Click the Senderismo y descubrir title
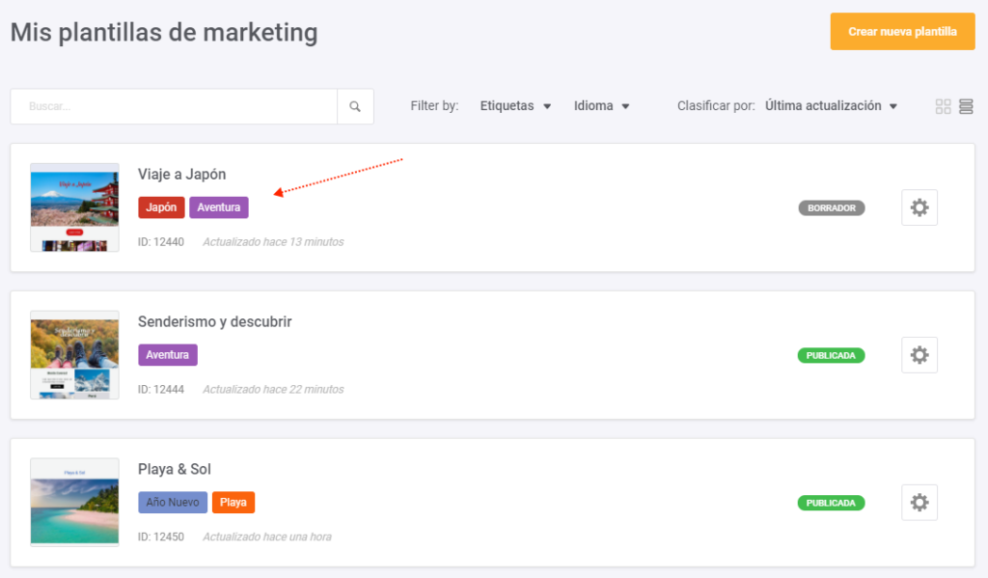 tap(215, 321)
